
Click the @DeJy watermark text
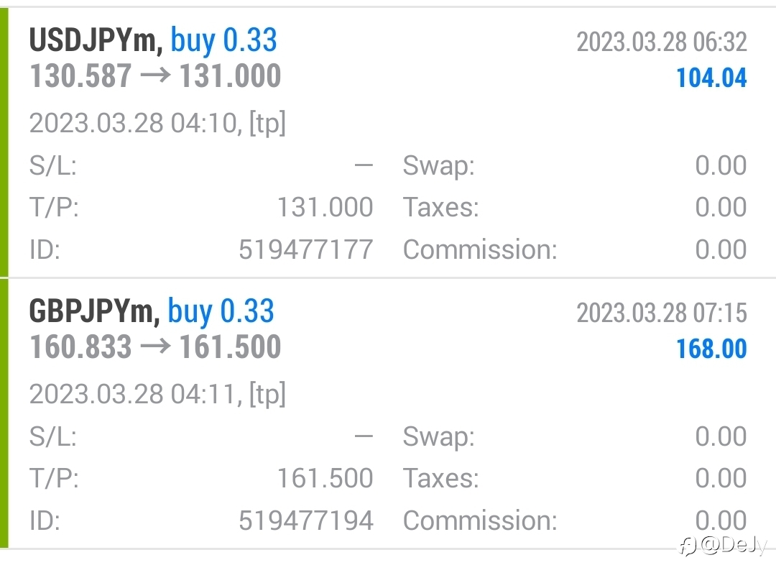[734, 546]
